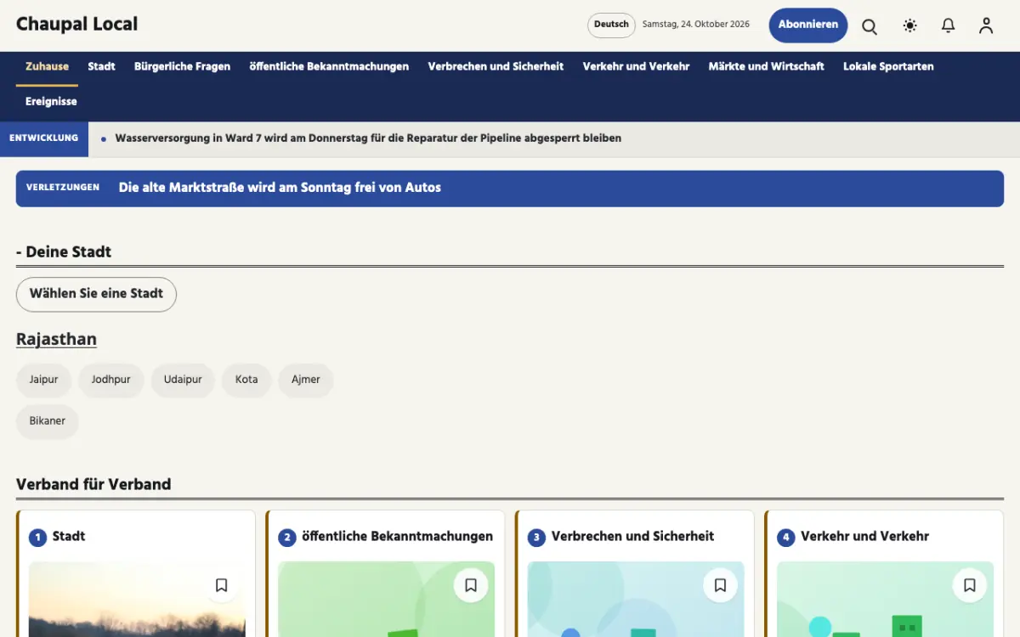Open the card 2 öffentliche Bekanntmachungen heading
The image size is (1020, 637).
(397, 537)
